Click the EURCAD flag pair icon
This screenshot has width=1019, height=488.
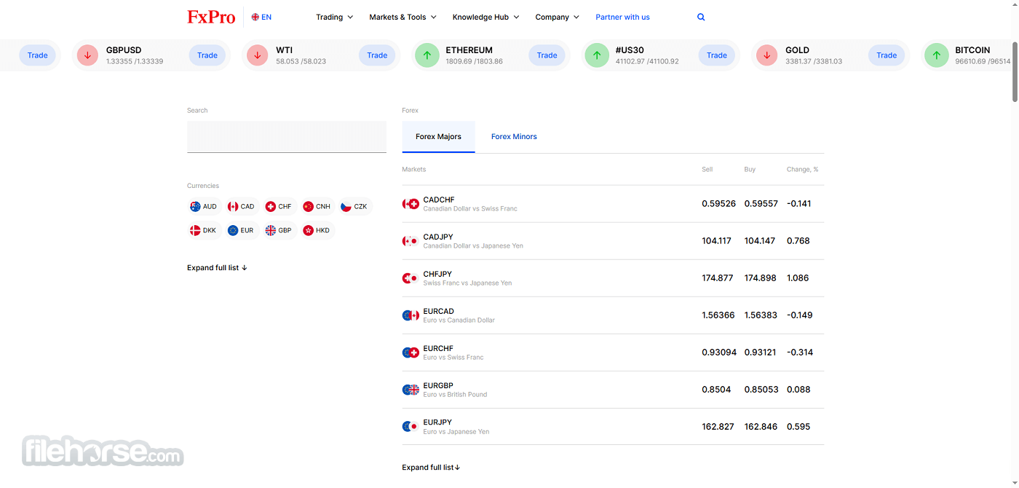point(411,315)
